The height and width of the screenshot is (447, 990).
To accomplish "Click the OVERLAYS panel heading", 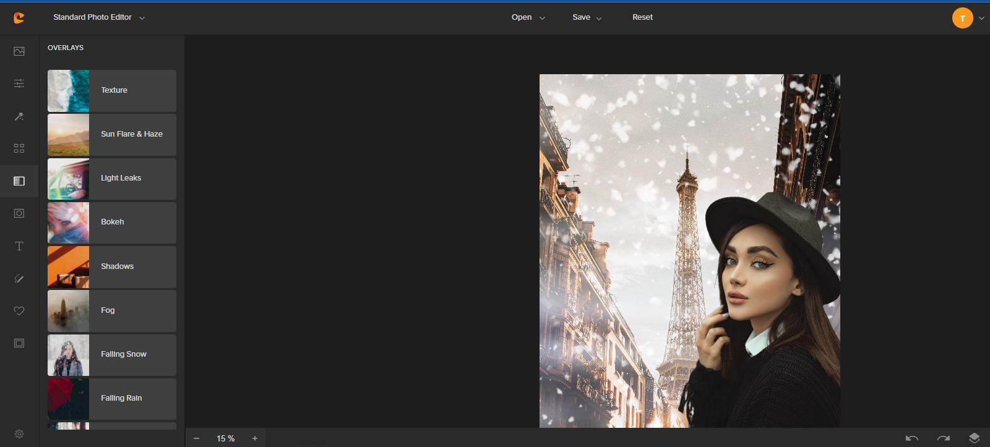I will click(x=66, y=48).
